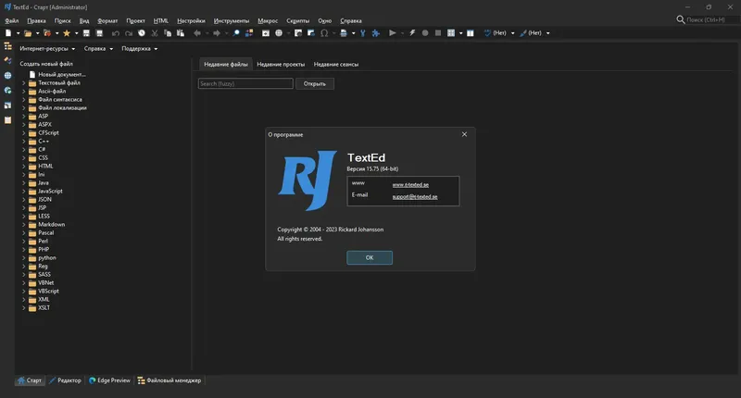This screenshot has width=741, height=398.
Task: Click the blue puzzle piece plugin icon
Action: click(376, 33)
